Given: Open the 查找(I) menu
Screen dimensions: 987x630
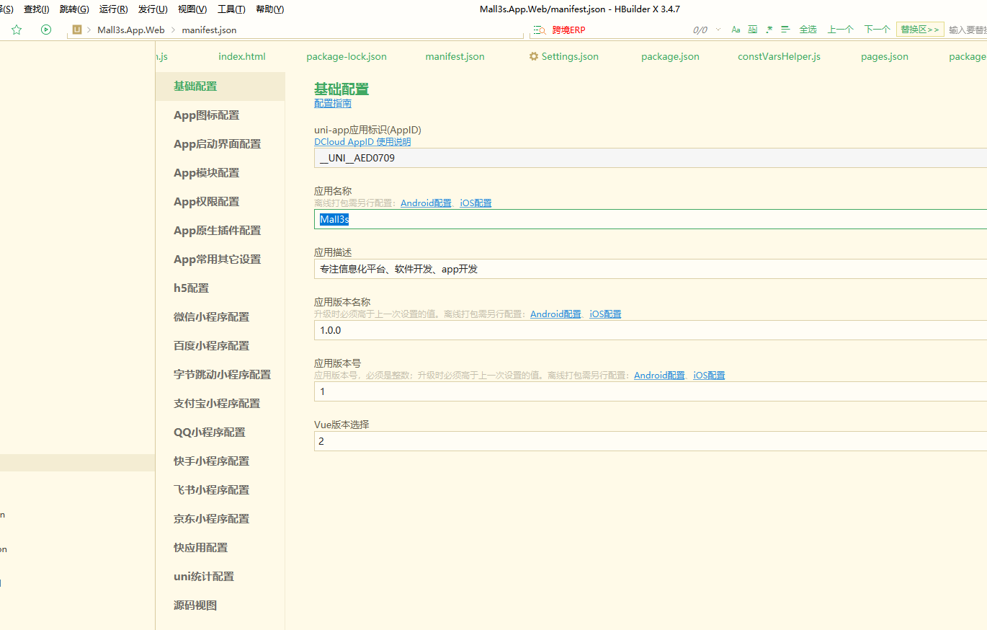Looking at the screenshot, I should 37,9.
